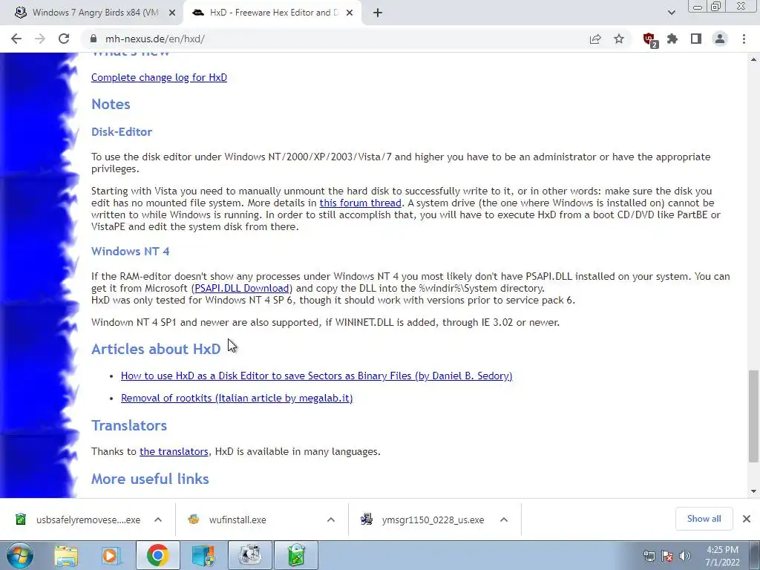This screenshot has width=760, height=570.
Task: Share this page from the address bar
Action: [595, 39]
